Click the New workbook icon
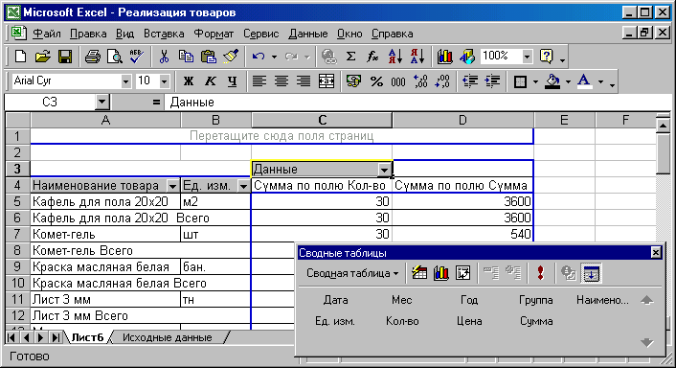Image resolution: width=676 pixels, height=368 pixels. [x=20, y=57]
